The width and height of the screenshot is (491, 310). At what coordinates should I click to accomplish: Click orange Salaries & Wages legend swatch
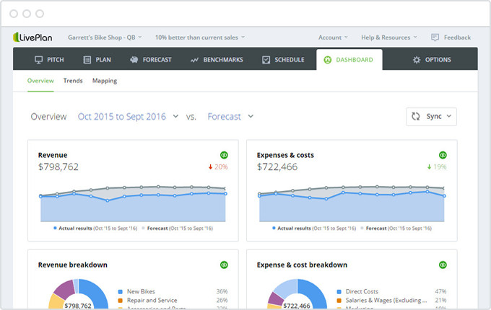pos(339,301)
